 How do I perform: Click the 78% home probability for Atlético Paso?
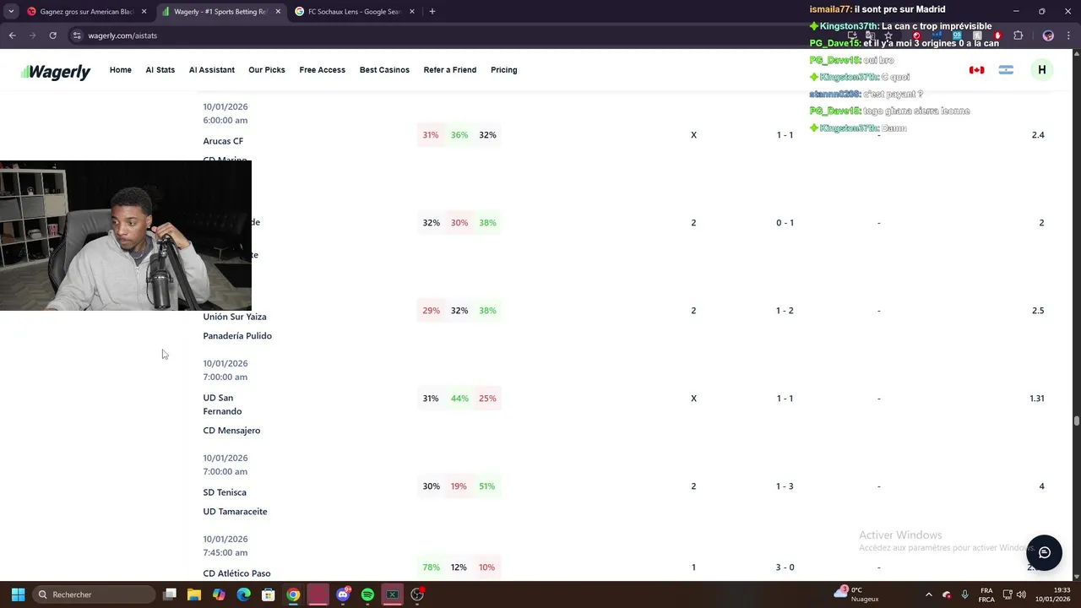(x=431, y=567)
